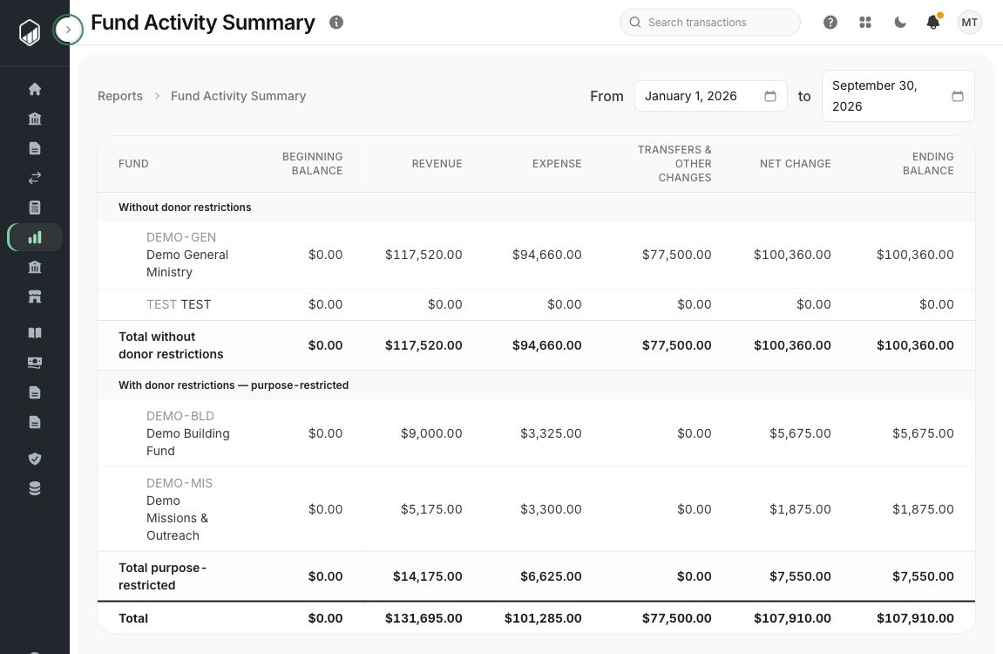Click grand total expense $101,285.00
The image size is (1003, 654).
pos(543,618)
